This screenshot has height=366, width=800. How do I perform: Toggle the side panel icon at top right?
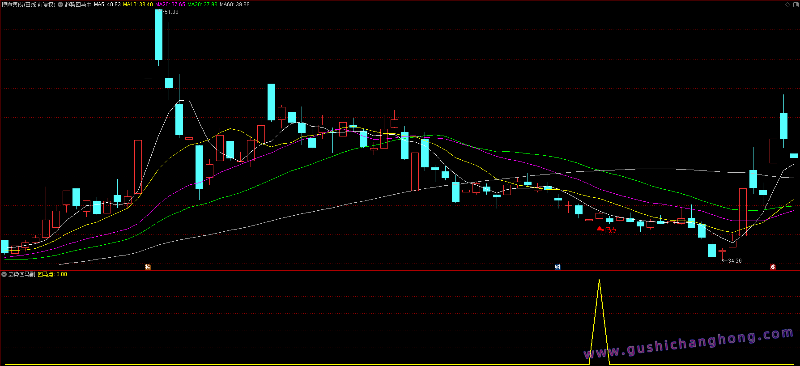pyautogui.click(x=796, y=4)
